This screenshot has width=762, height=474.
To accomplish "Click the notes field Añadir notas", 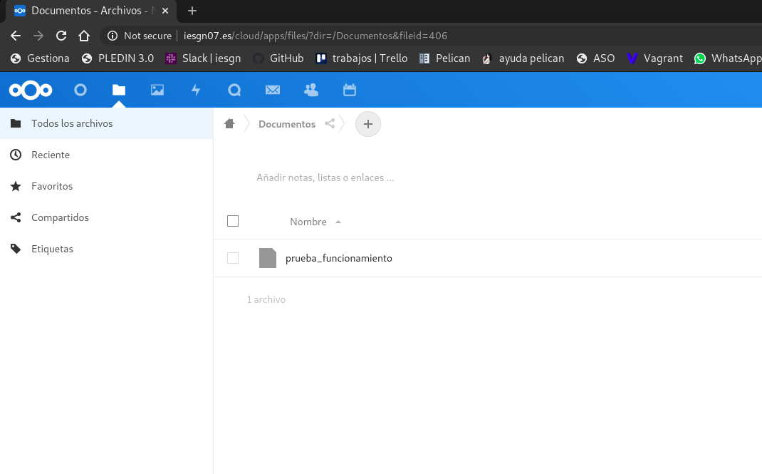I will [325, 177].
